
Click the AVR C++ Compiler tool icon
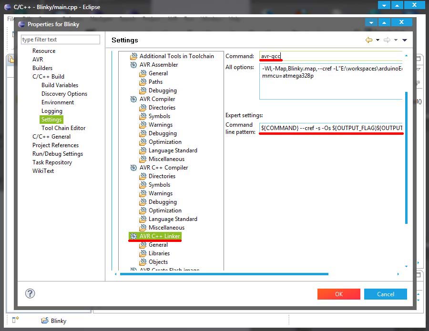[133, 168]
